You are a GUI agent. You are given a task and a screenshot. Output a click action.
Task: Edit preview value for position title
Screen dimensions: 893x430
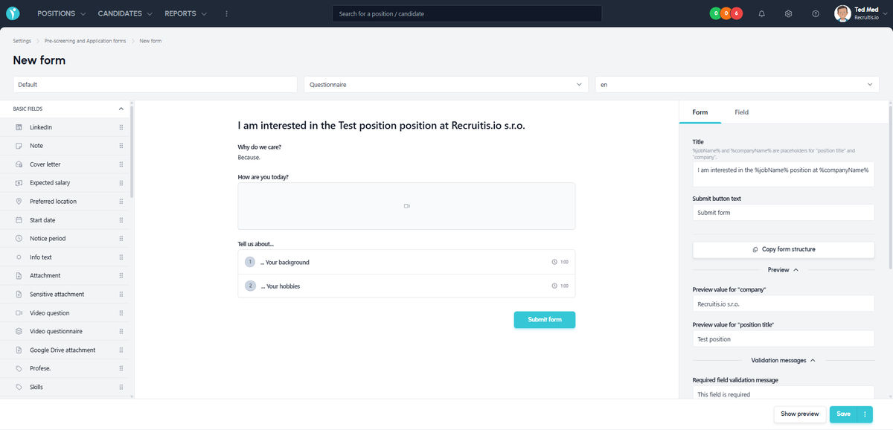tap(784, 339)
